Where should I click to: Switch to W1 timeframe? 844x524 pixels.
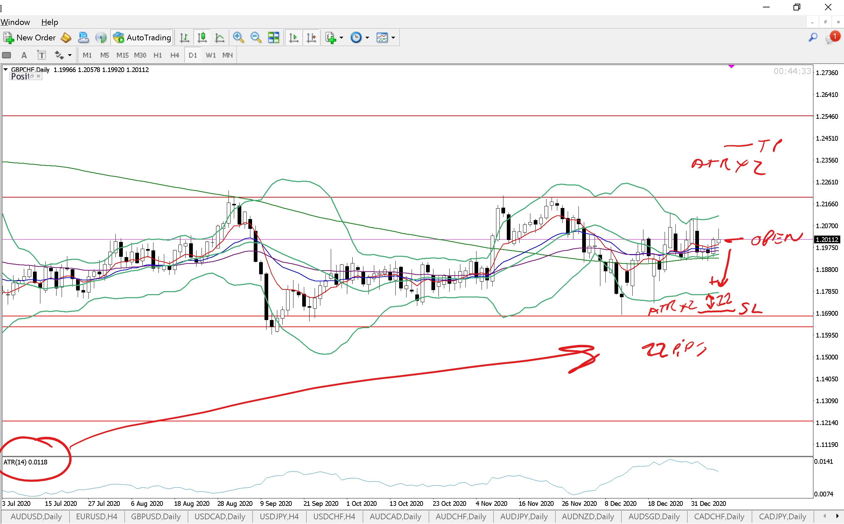[211, 55]
